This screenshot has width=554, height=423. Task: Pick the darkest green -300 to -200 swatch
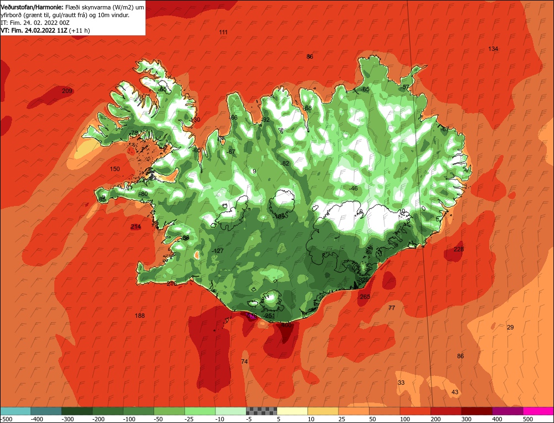pyautogui.click(x=76, y=411)
